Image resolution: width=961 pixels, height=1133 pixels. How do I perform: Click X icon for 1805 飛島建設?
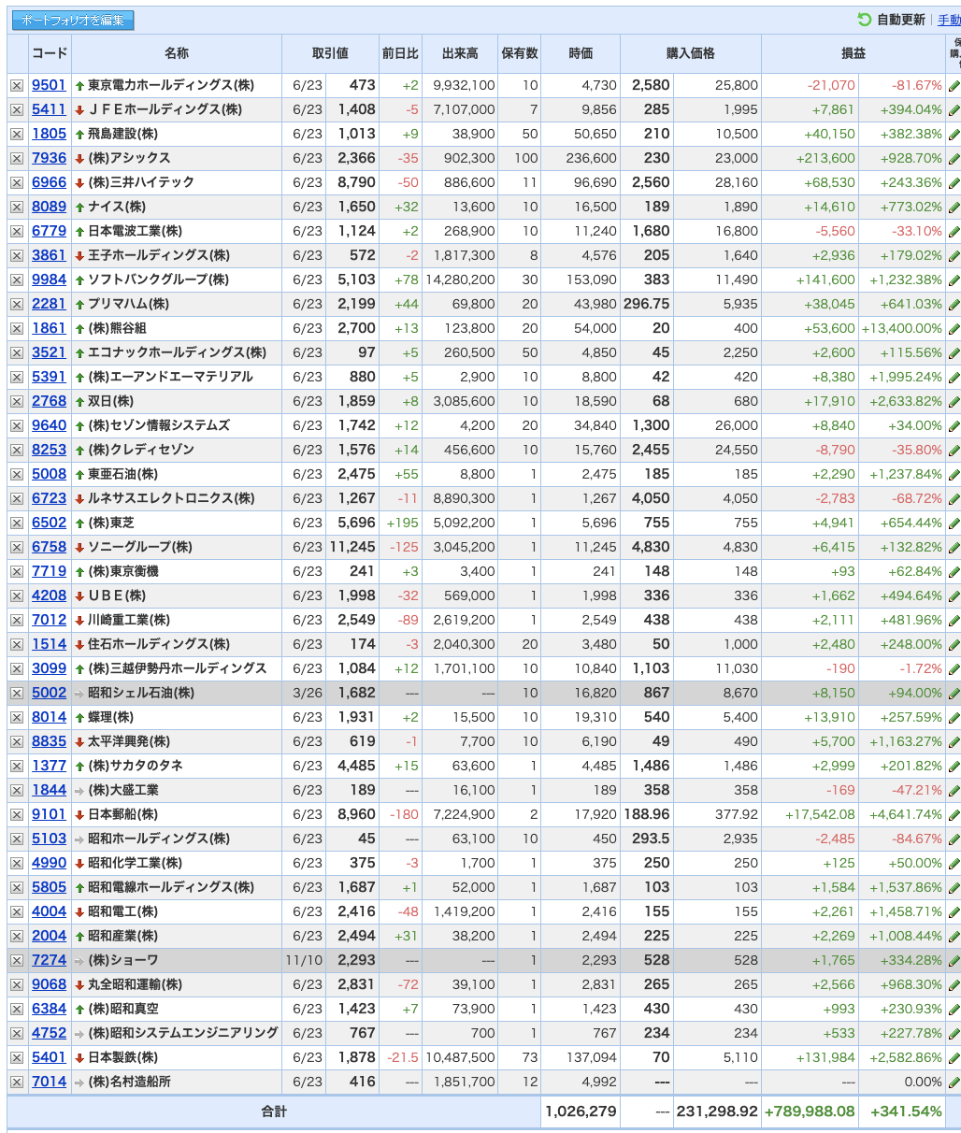click(17, 134)
